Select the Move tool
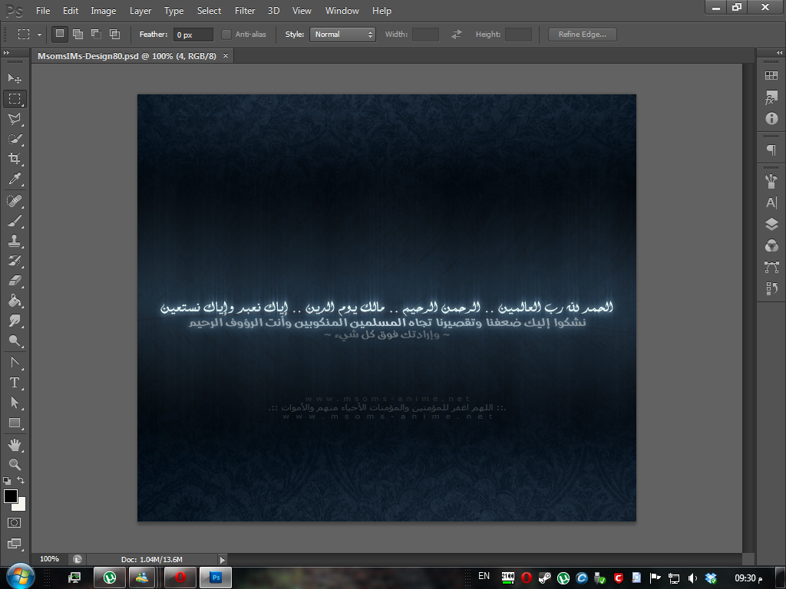Viewport: 786px width, 589px height. tap(15, 78)
